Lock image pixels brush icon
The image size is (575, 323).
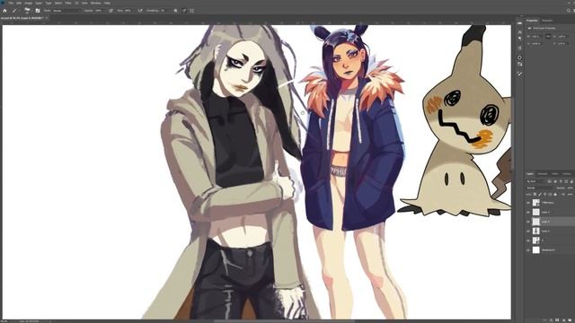(540, 194)
